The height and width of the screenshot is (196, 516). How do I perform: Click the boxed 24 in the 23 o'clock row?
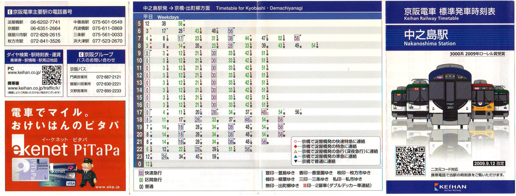coord(164,157)
